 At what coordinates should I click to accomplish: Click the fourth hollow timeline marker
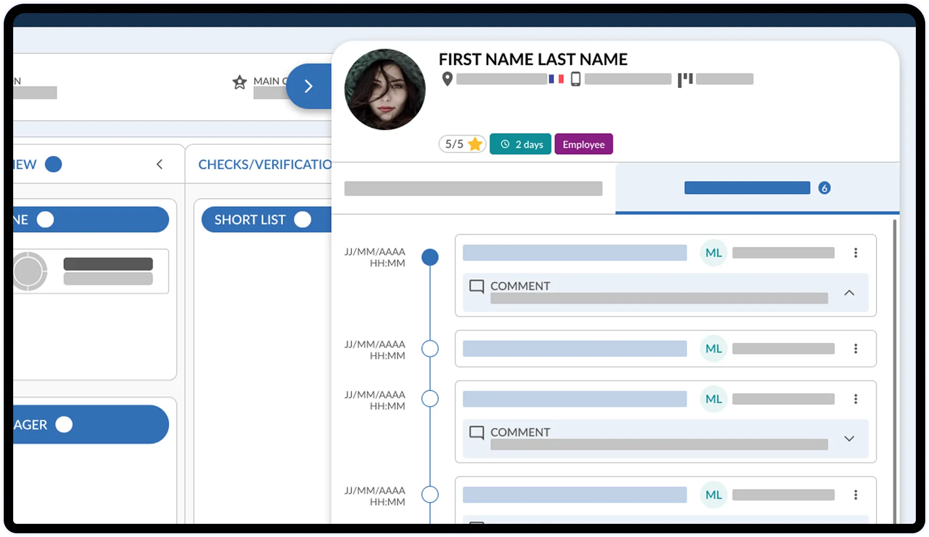430,495
